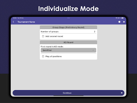The height and width of the screenshot is (103, 137).
Task: Click the KO Round section header
Action: pos(68,42)
